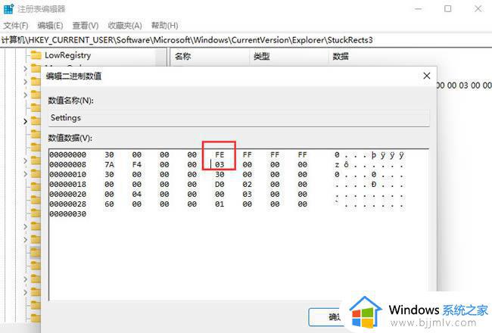
Task: Click the ASCII text 'z ô' beside row 00000008
Action: pos(341,164)
